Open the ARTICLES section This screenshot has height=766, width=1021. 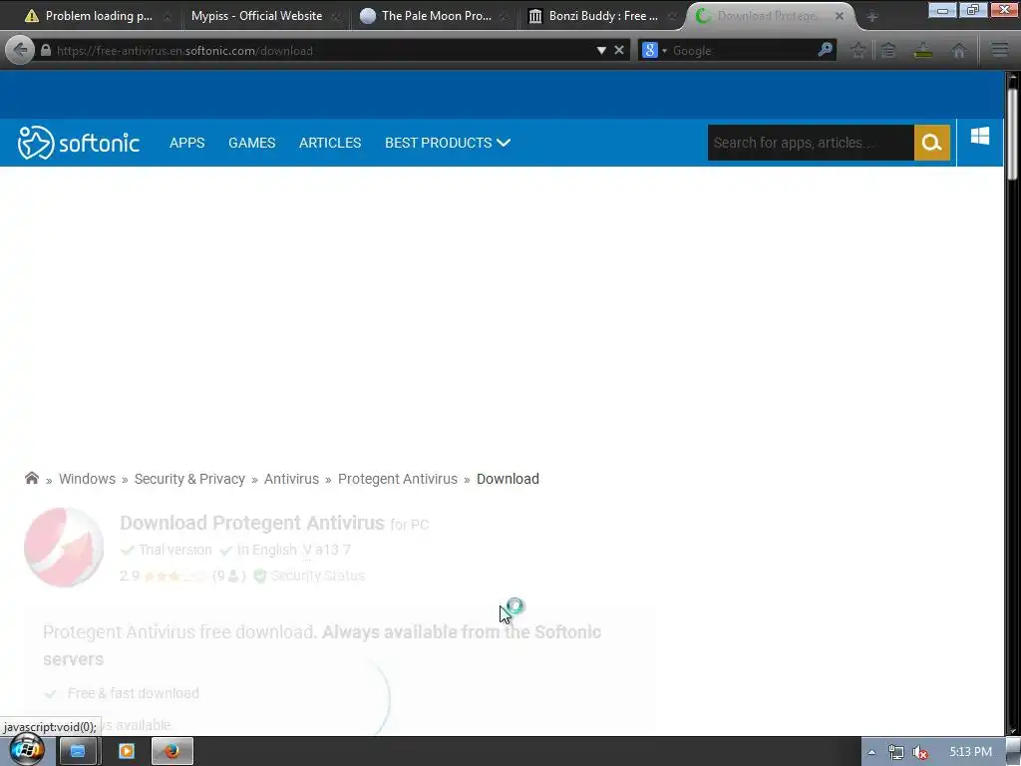click(x=330, y=143)
